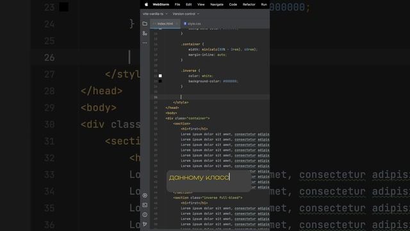Click line number 26 in the gutter

(156, 97)
